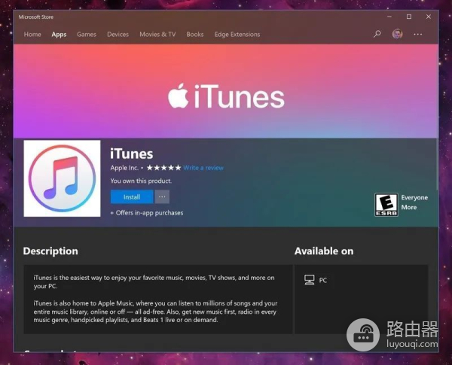The height and width of the screenshot is (365, 452).
Task: Open the Books tab
Action: (195, 35)
